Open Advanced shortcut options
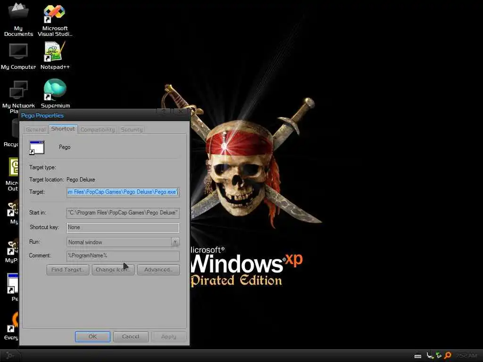The width and height of the screenshot is (483, 362). point(158,270)
